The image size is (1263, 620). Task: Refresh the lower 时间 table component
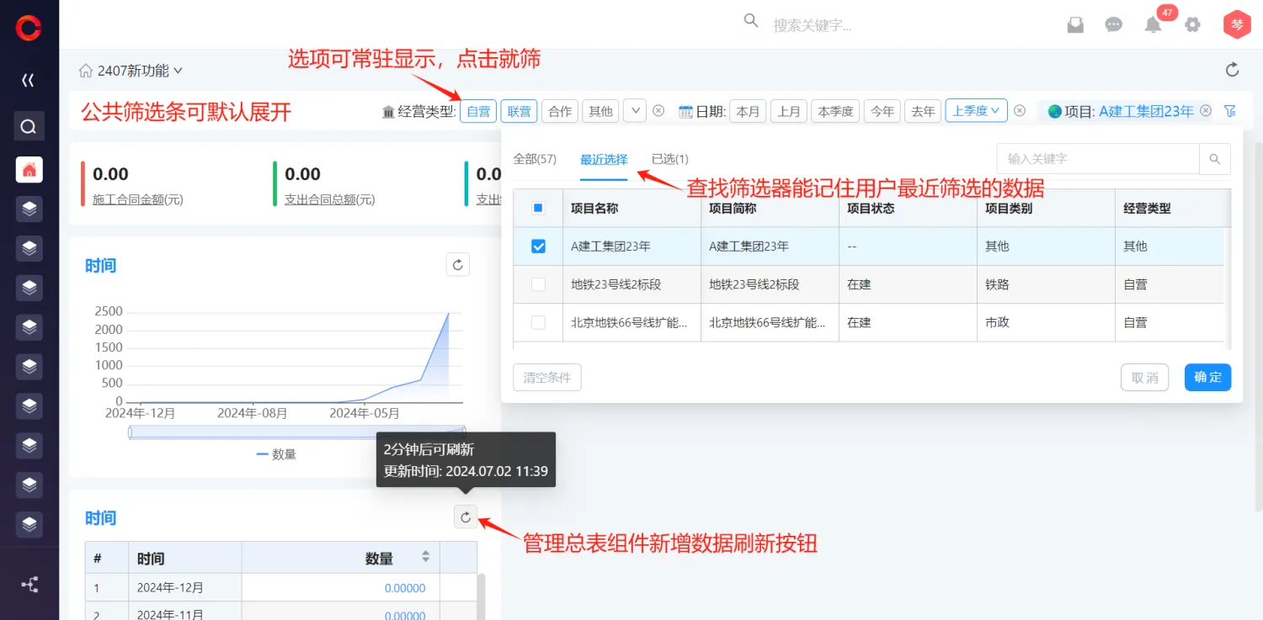point(466,517)
